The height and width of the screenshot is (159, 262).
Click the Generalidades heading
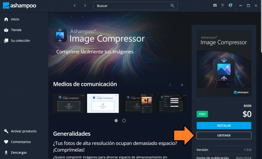pos(72,134)
